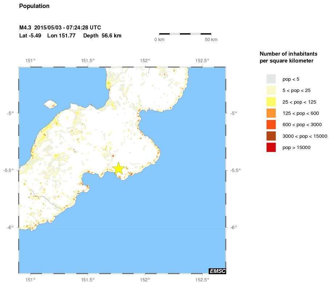Click the 'Population' title heading
The image size is (331, 285).
(34, 6)
